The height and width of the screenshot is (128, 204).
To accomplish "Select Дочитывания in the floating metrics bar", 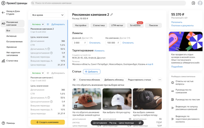I will point(100,123).
